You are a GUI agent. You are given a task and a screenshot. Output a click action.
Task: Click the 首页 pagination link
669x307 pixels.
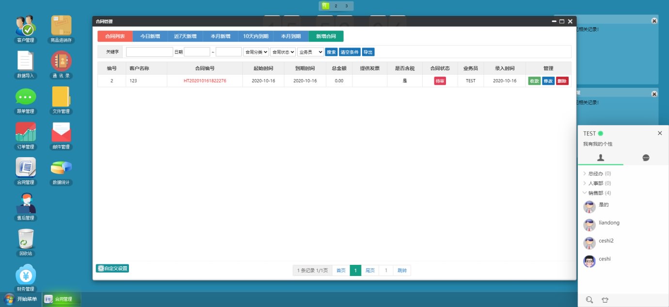click(341, 271)
